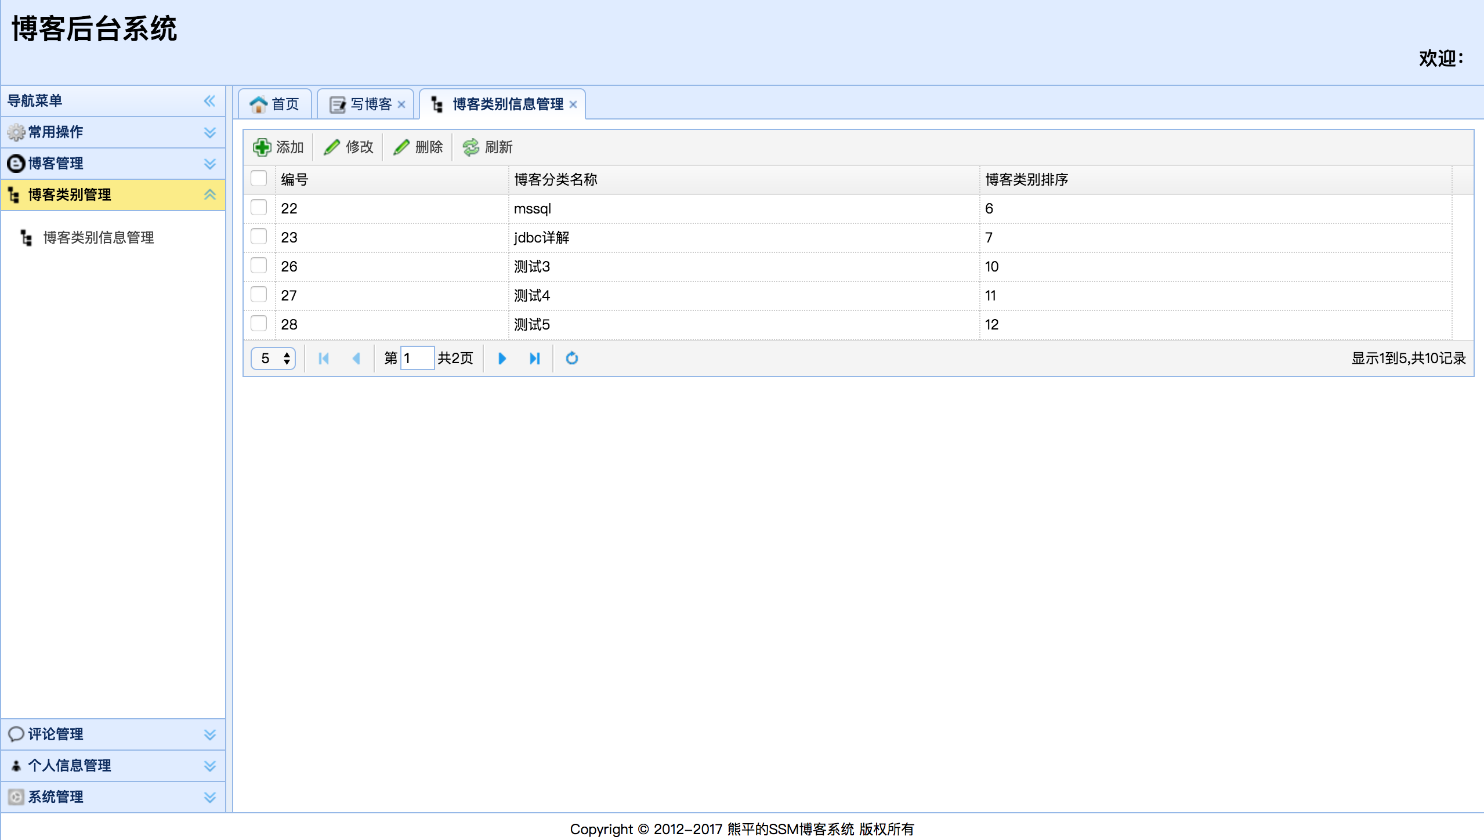Click the tree icon beside 博客类别管理 header
Viewport: 1484px width, 840px height.
15,195
